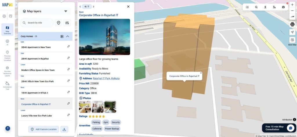297x137 pixels.
Task: Focus the Search by title field
Action: pos(37,23)
